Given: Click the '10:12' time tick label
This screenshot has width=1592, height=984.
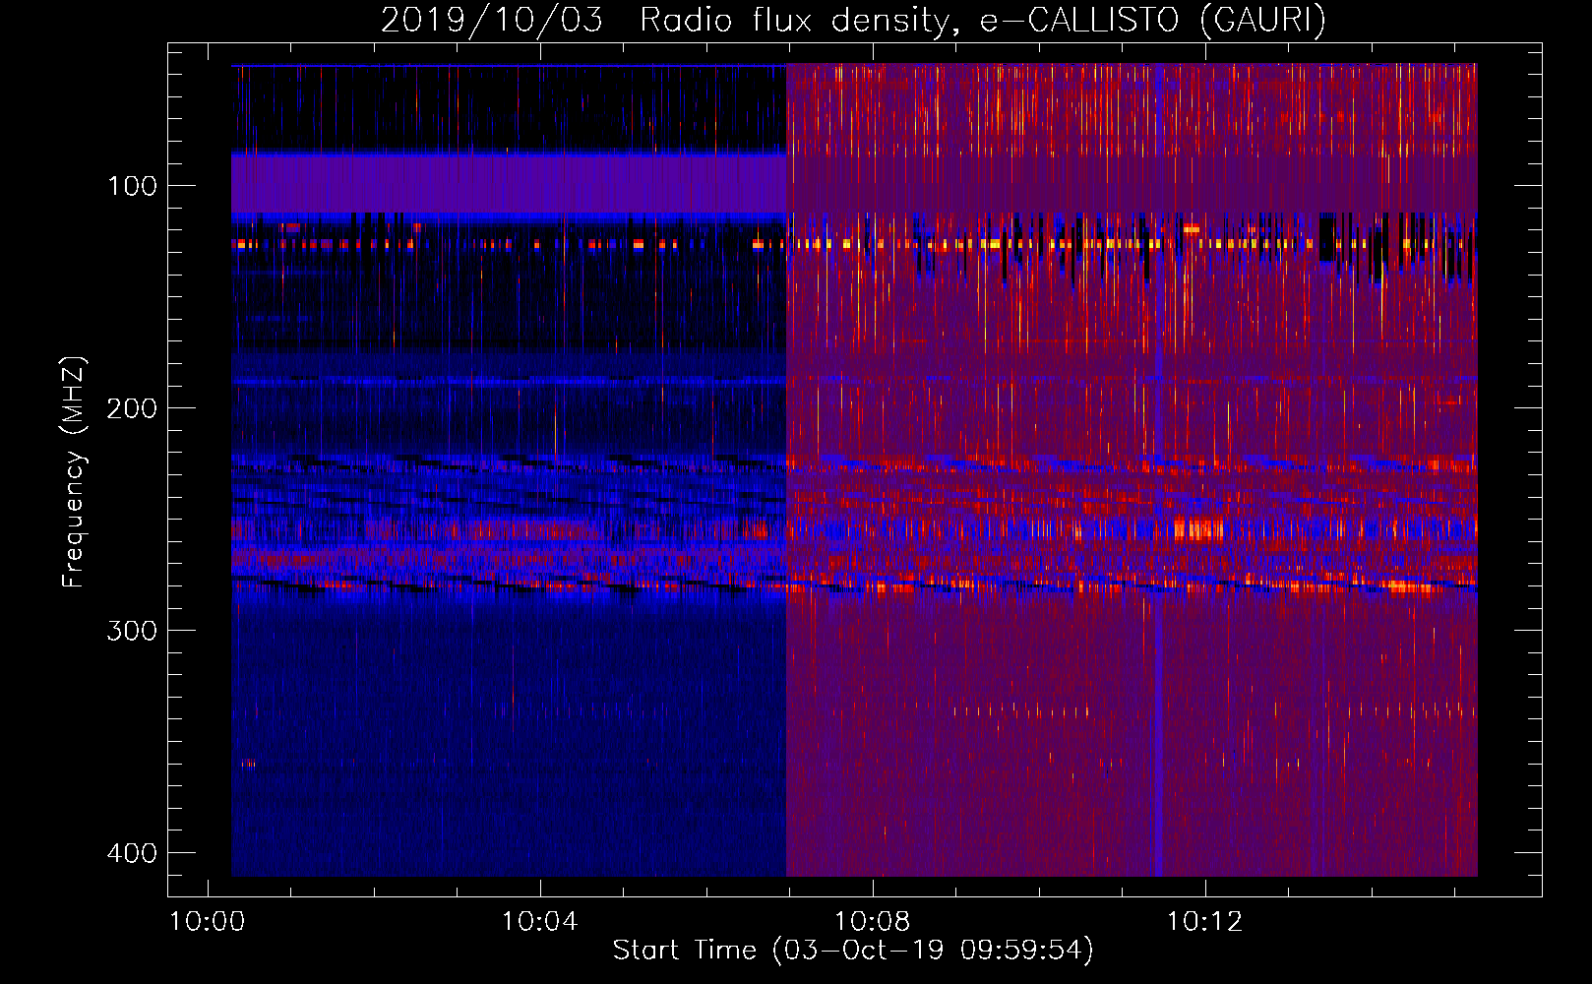Looking at the screenshot, I should click(1205, 922).
